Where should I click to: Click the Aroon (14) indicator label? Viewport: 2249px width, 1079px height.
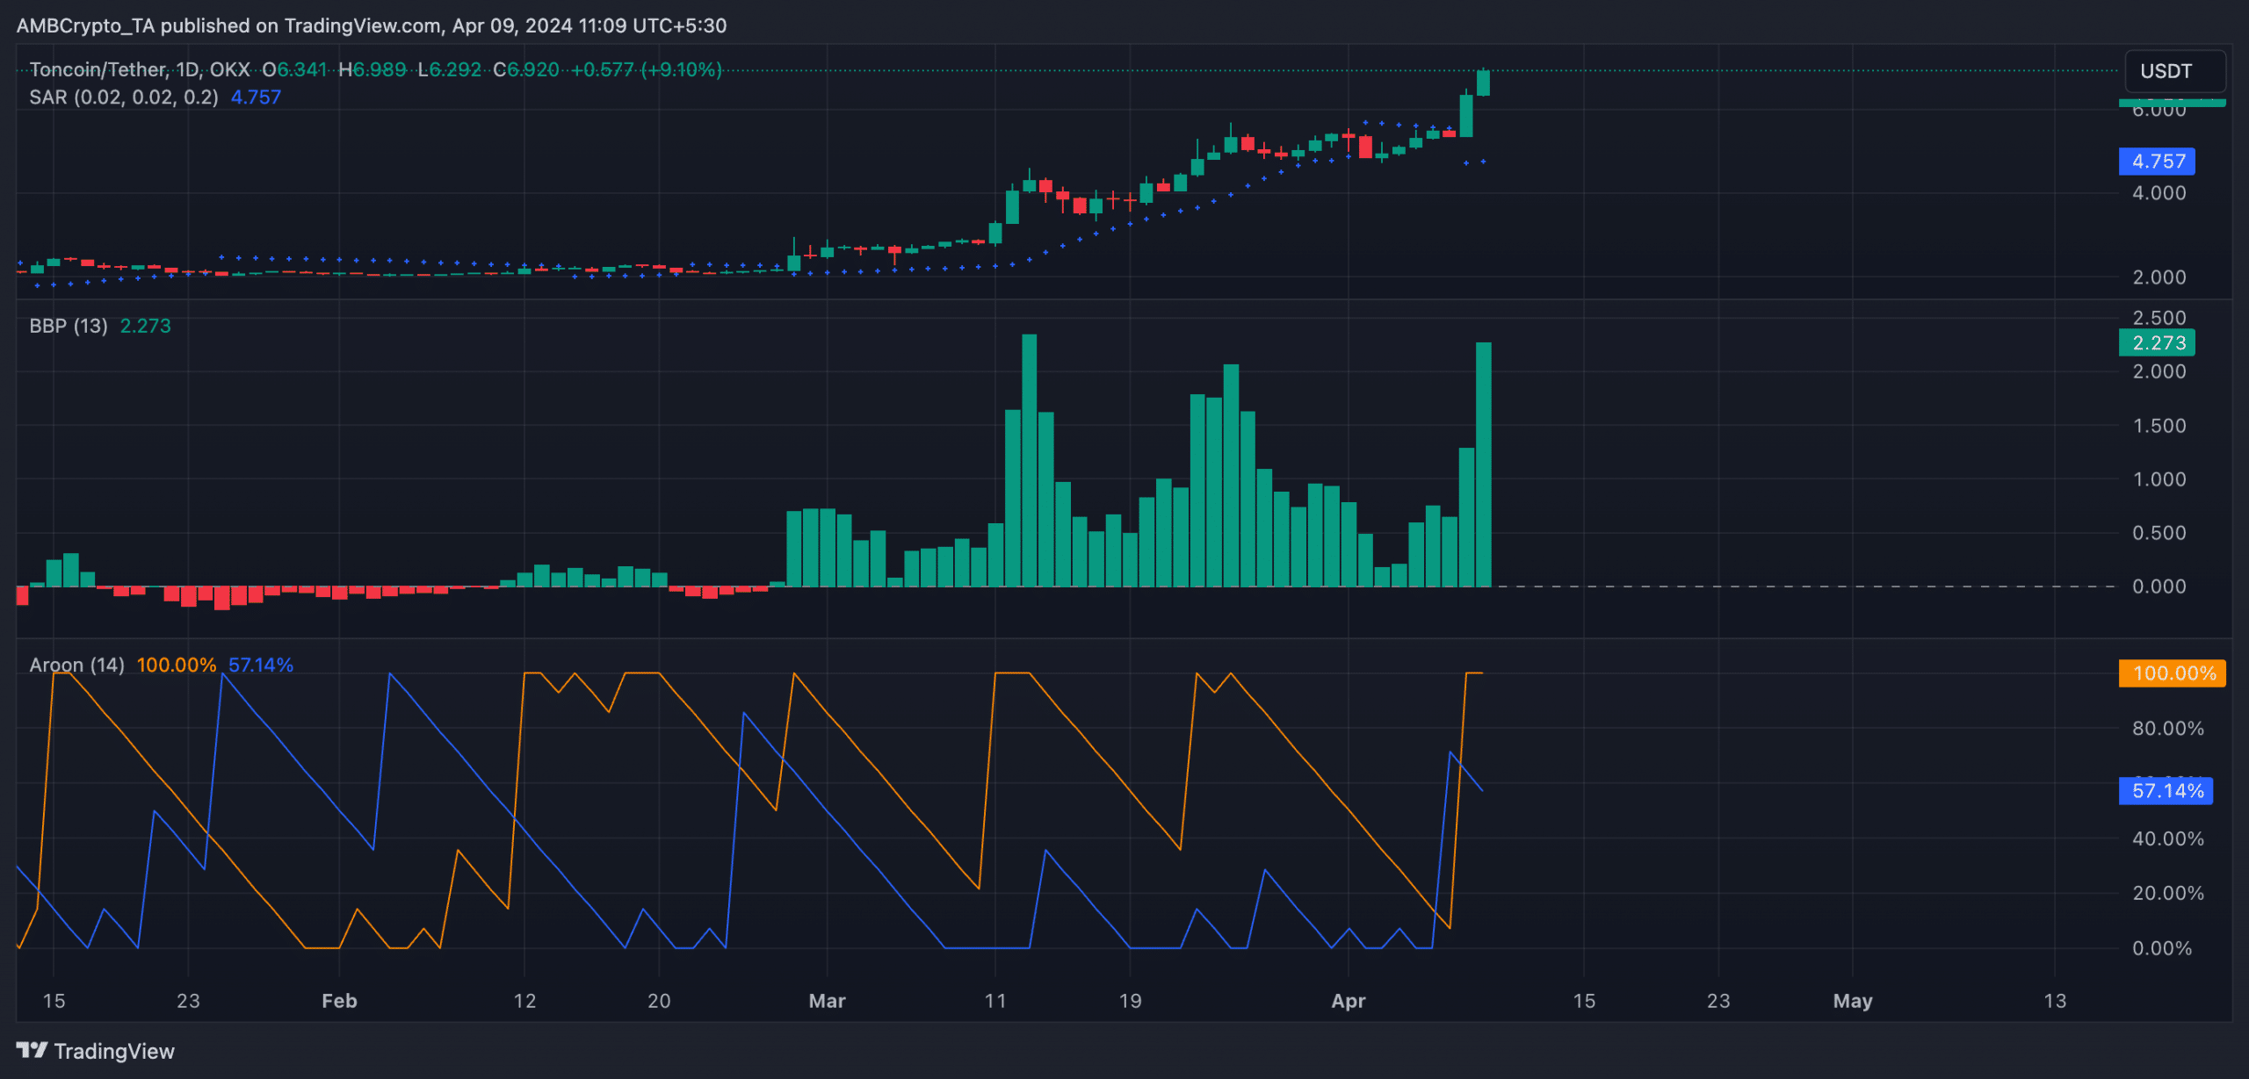77,665
